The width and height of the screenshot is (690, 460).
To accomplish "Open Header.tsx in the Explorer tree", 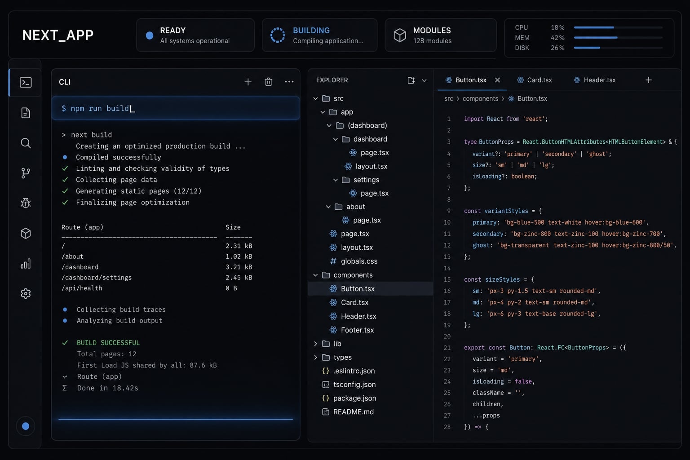I will pyautogui.click(x=371, y=316).
